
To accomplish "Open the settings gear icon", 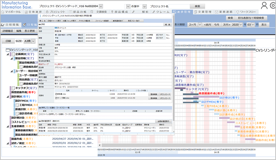I will 272,5.
